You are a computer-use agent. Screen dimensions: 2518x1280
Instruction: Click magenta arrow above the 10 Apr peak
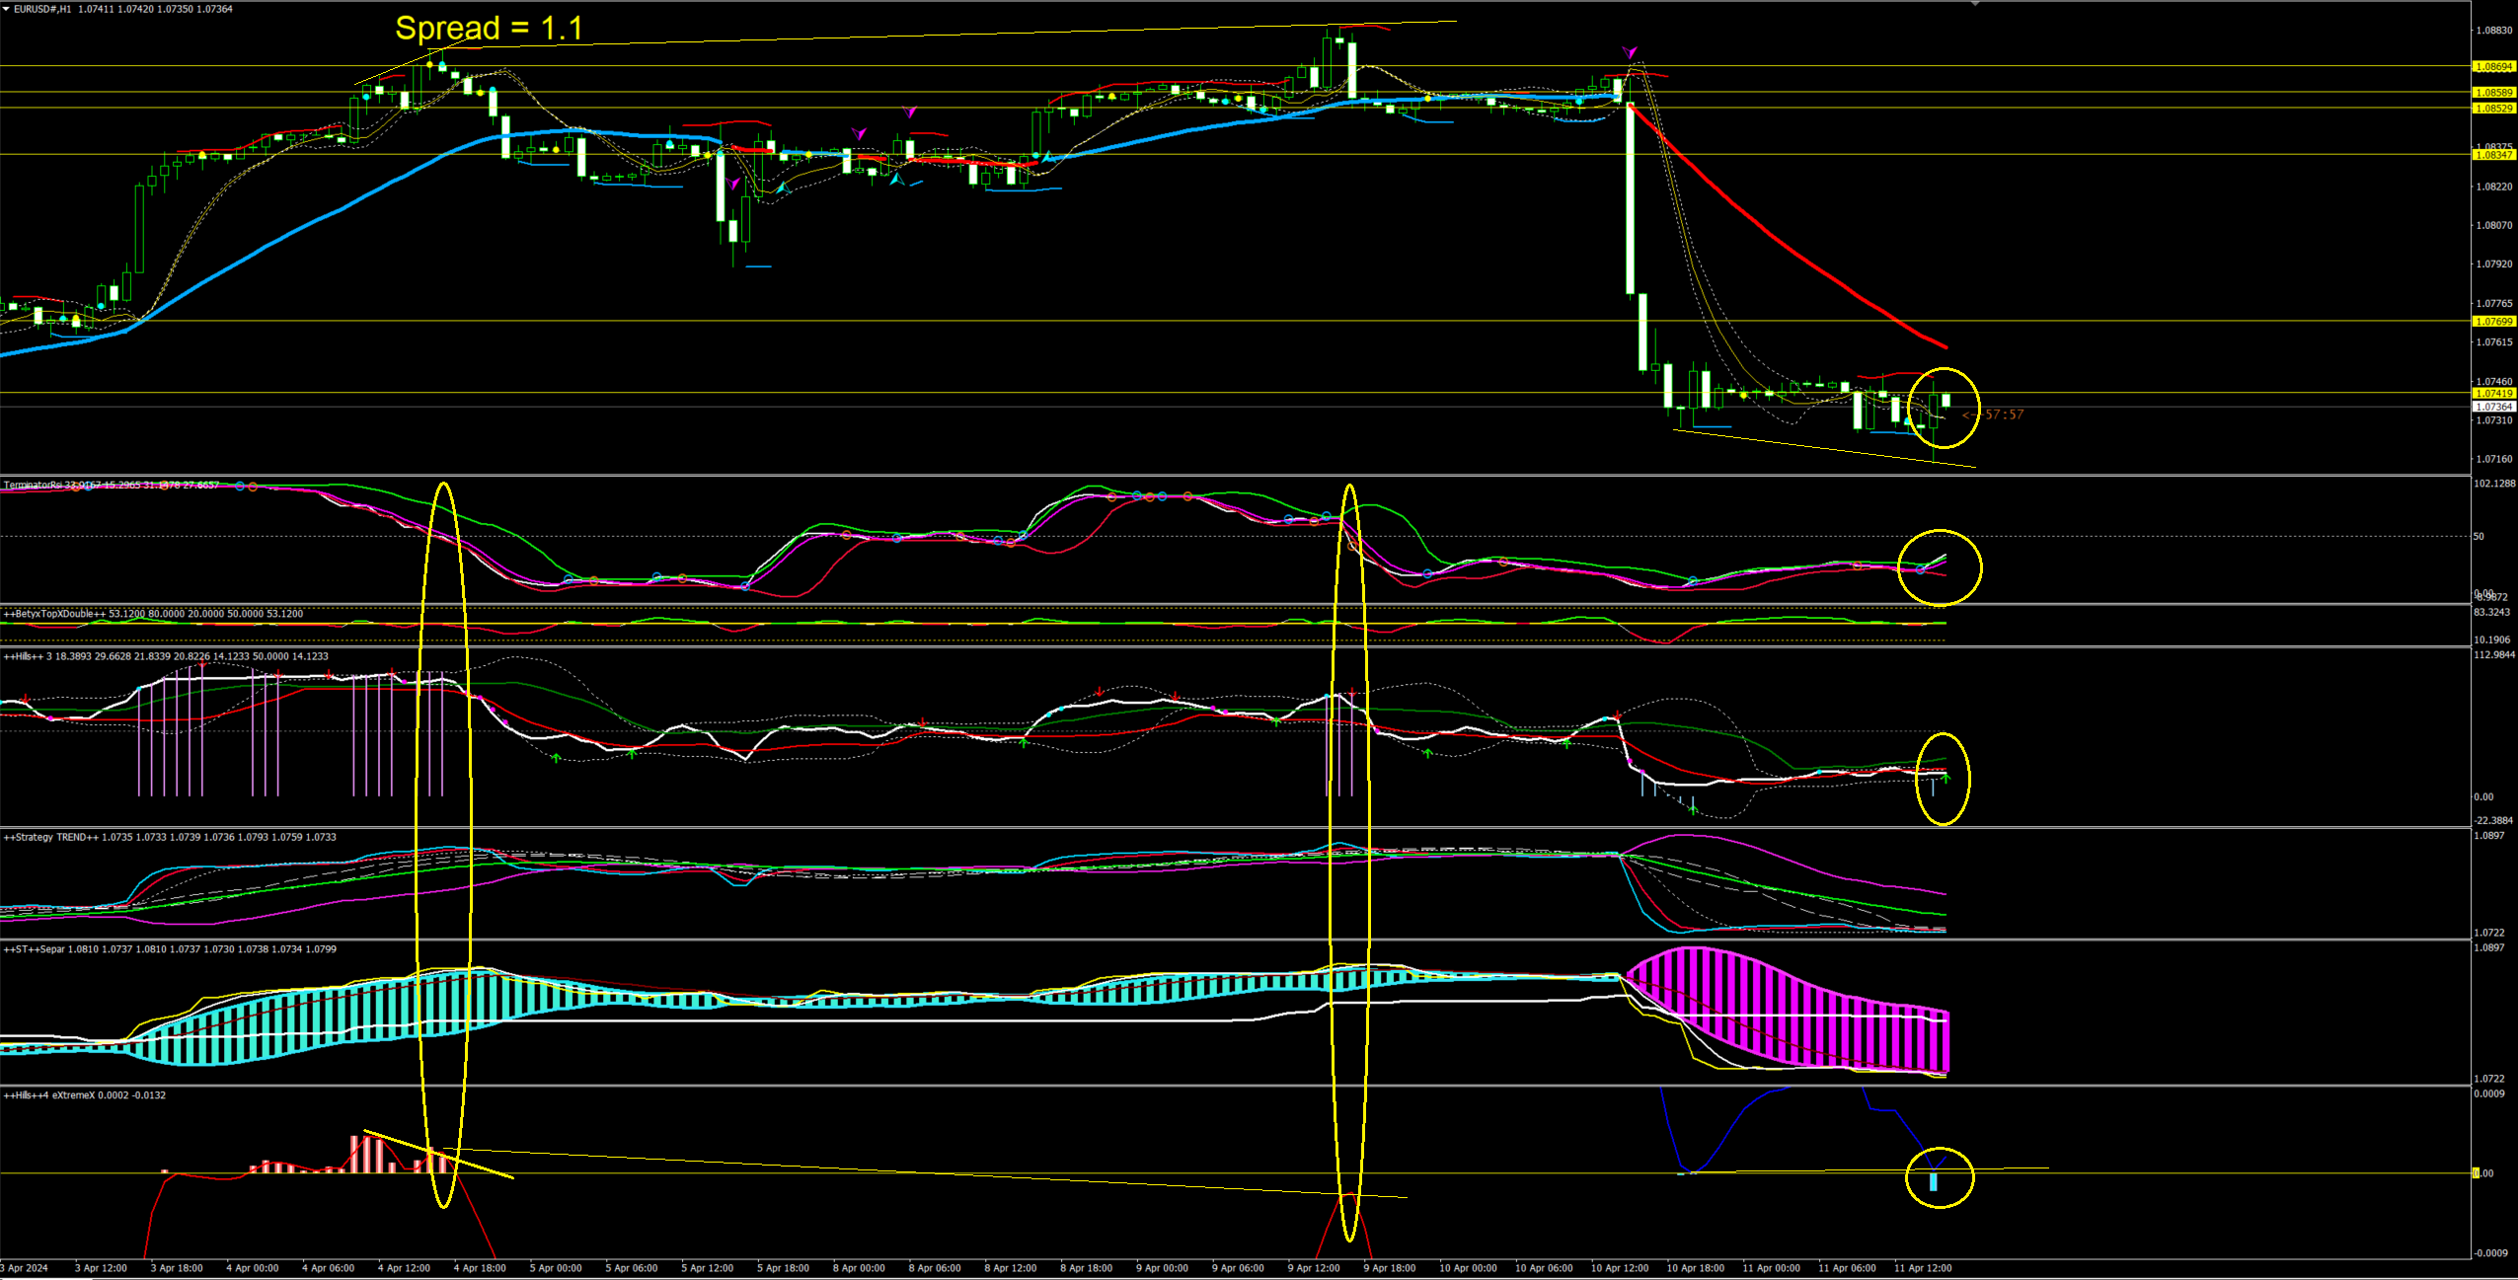tap(1629, 52)
